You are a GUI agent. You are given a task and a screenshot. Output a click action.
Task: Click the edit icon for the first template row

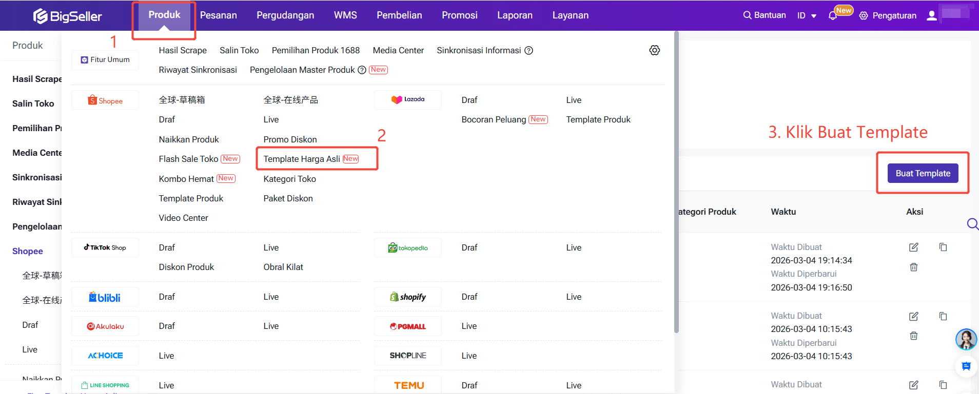point(913,247)
